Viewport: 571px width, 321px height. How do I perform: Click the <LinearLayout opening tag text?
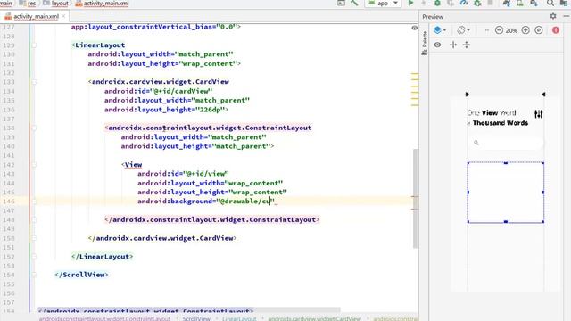click(x=98, y=45)
